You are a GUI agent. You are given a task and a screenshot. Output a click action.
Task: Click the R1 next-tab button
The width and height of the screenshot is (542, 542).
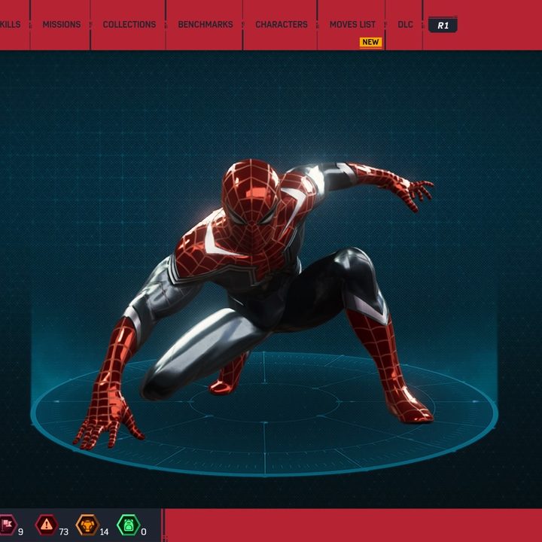point(443,25)
